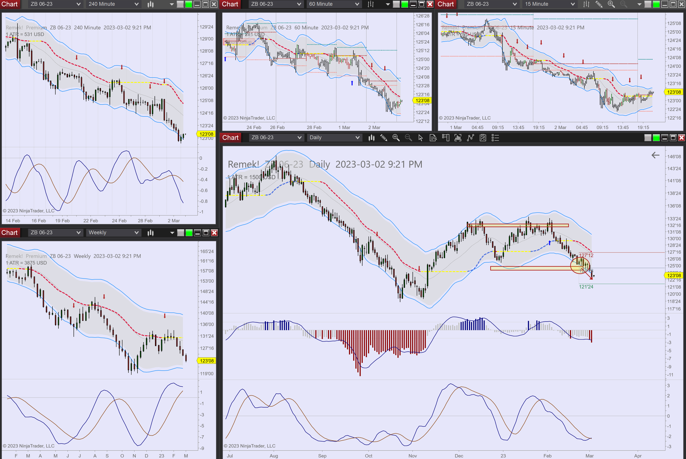Toggle green instrument link on Weekly chart
Screen dimensions: 686x459
(x=189, y=233)
